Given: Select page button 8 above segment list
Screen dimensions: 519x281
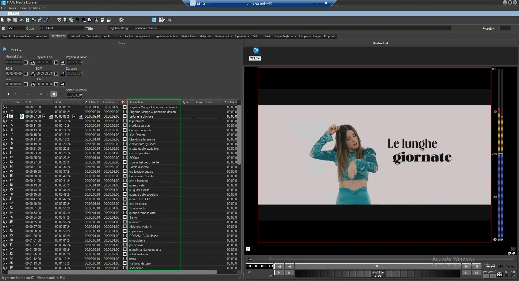Looking at the screenshot, I should pos(54,94).
